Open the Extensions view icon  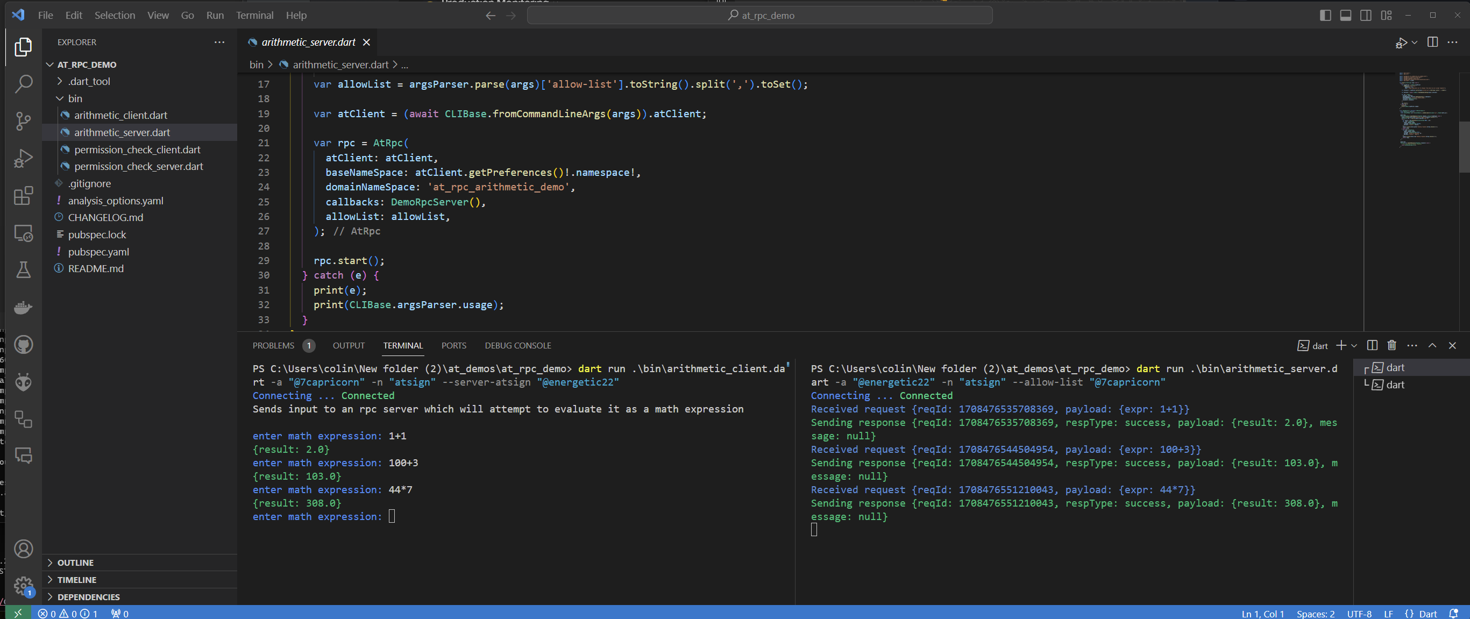(23, 196)
